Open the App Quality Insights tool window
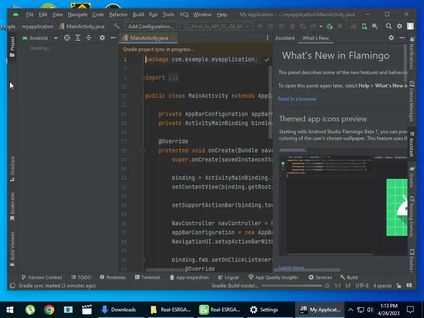 273,277
